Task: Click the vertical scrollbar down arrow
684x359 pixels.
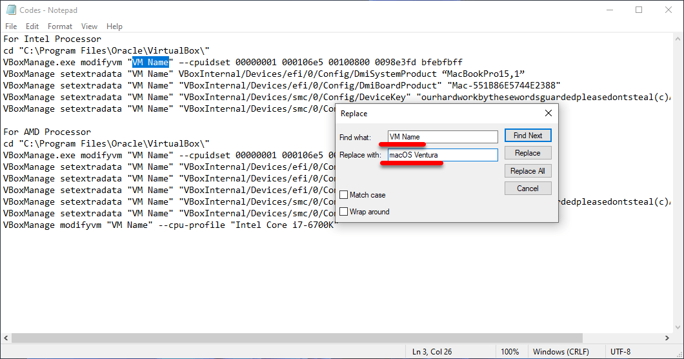Action: (x=678, y=327)
